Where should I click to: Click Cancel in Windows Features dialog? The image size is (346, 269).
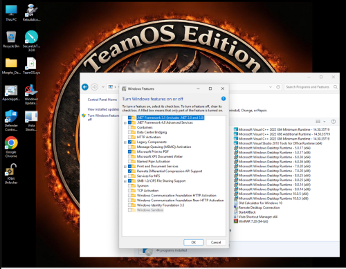216,242
